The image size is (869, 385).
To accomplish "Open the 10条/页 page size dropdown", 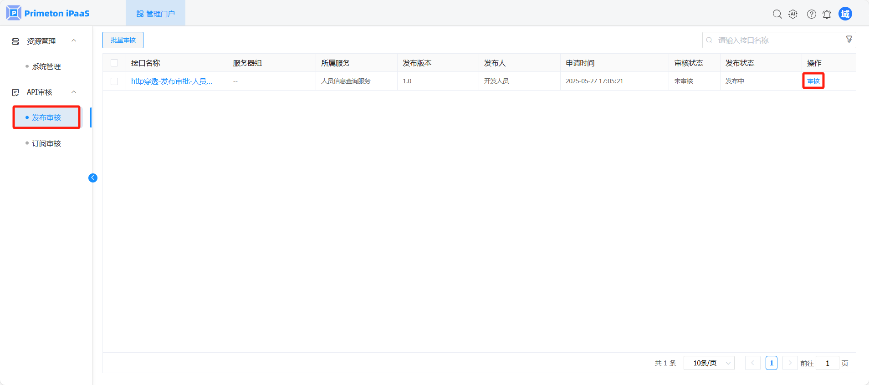I will point(709,363).
